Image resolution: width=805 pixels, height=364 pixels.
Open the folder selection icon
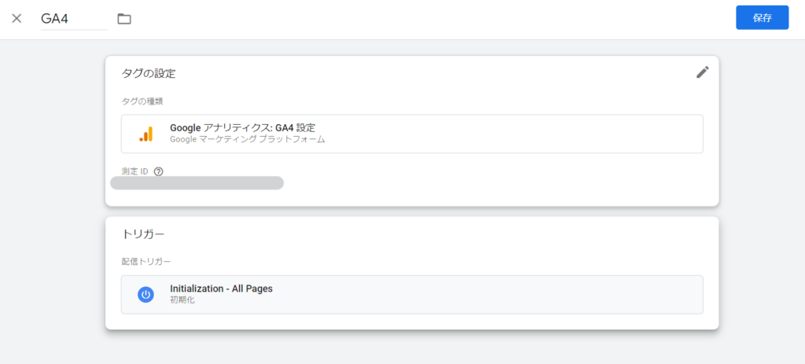point(124,19)
